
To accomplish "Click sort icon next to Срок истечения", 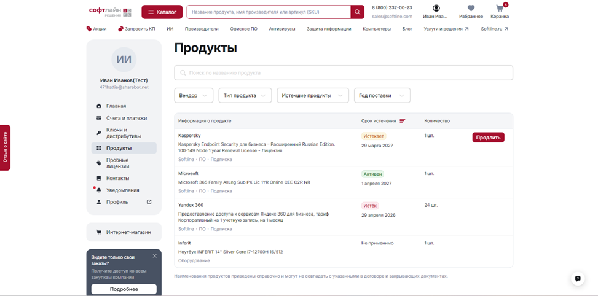I will (x=403, y=121).
